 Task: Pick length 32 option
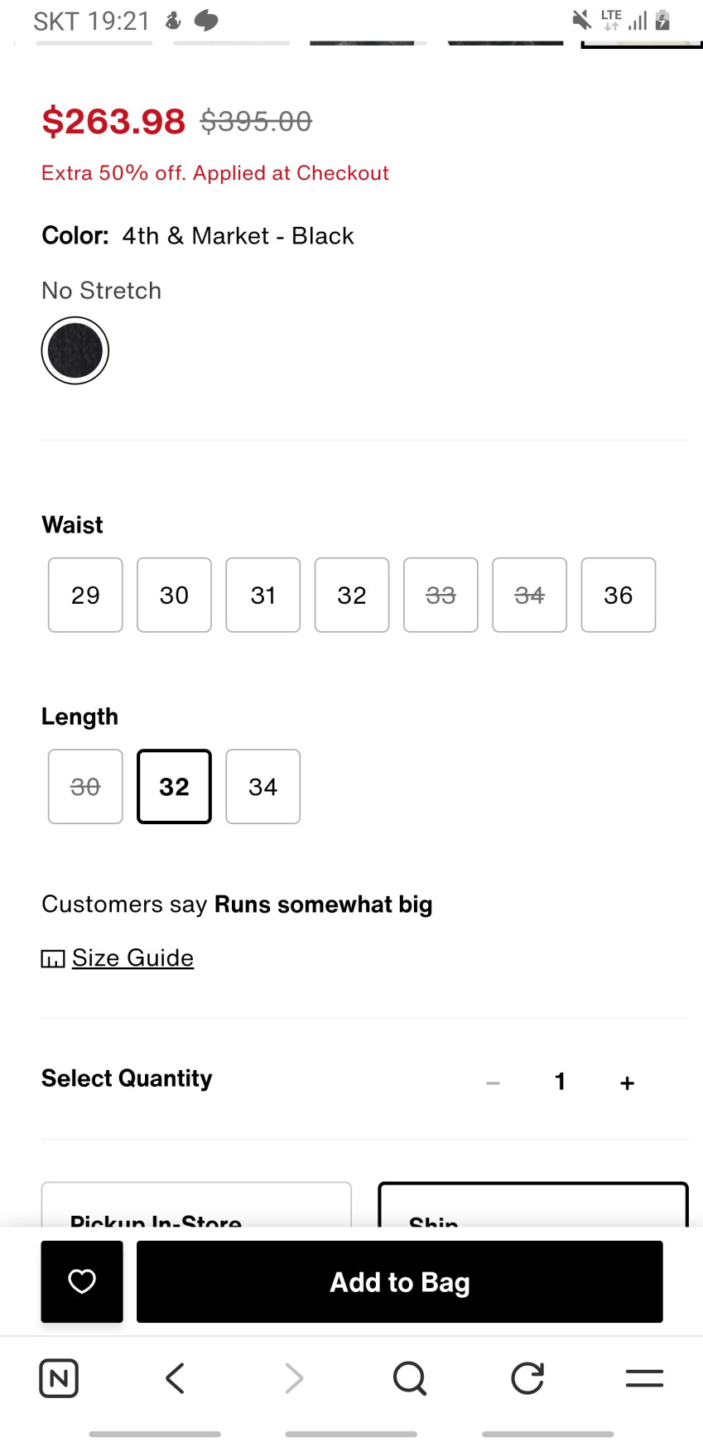(174, 786)
